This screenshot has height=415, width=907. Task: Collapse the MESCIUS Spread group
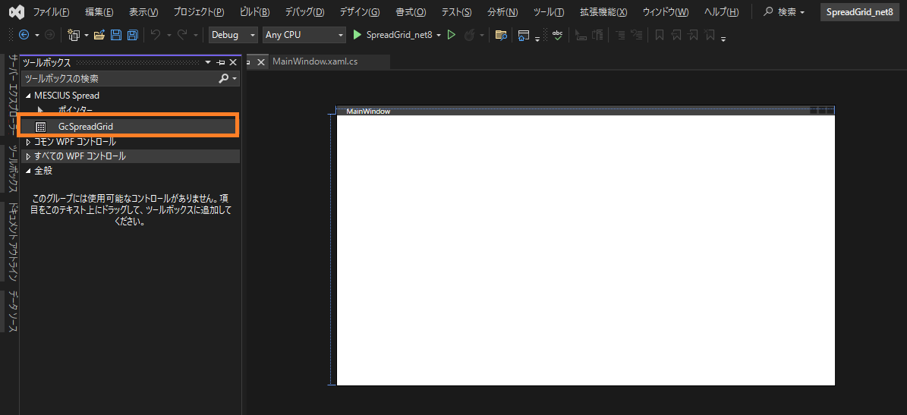tap(28, 96)
